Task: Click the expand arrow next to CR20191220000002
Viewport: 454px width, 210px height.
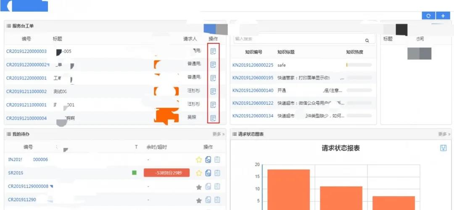Action: pos(49,64)
